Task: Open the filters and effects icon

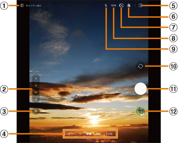Action: pos(129,5)
